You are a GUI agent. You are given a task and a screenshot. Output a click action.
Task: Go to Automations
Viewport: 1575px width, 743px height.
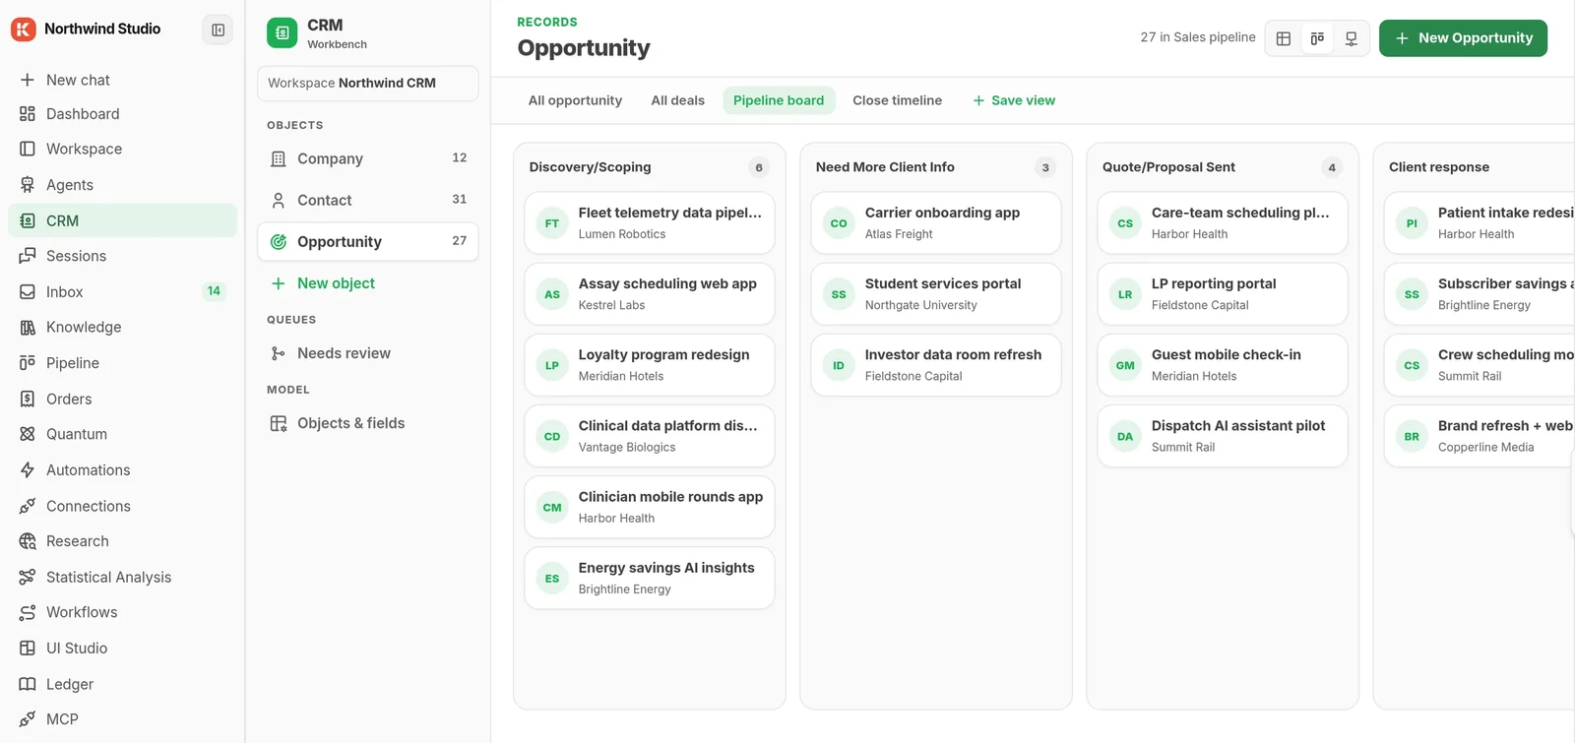pyautogui.click(x=122, y=470)
